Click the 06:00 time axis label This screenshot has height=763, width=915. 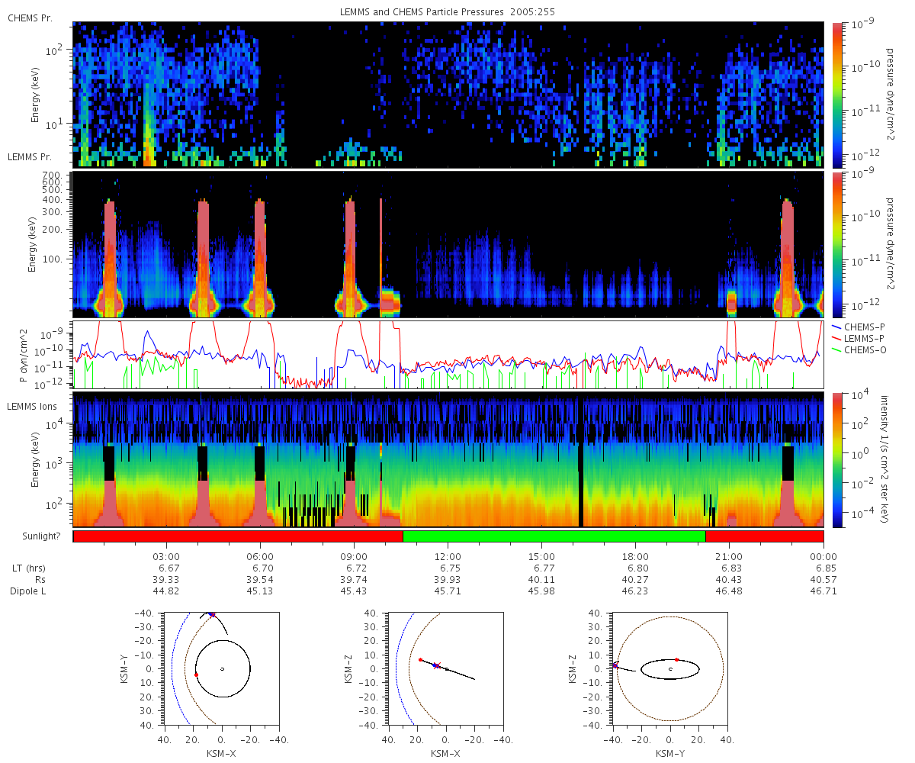tap(260, 557)
